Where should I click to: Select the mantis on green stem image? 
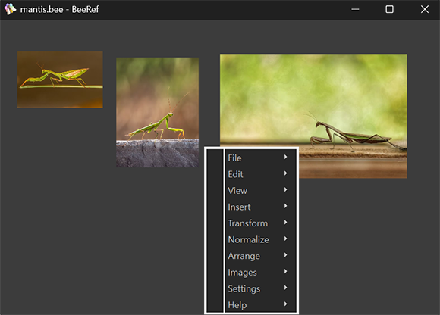coord(60,80)
